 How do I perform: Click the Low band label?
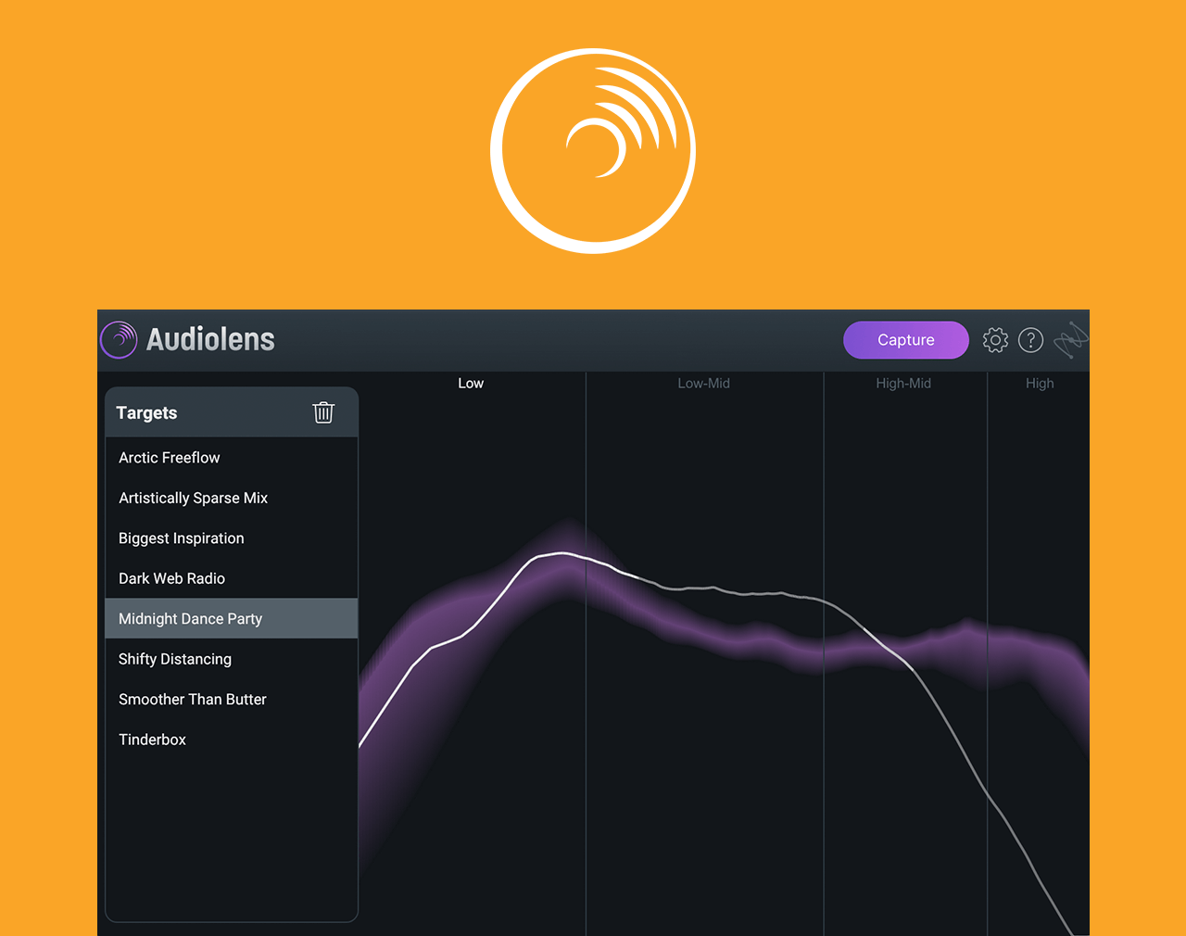tap(471, 384)
